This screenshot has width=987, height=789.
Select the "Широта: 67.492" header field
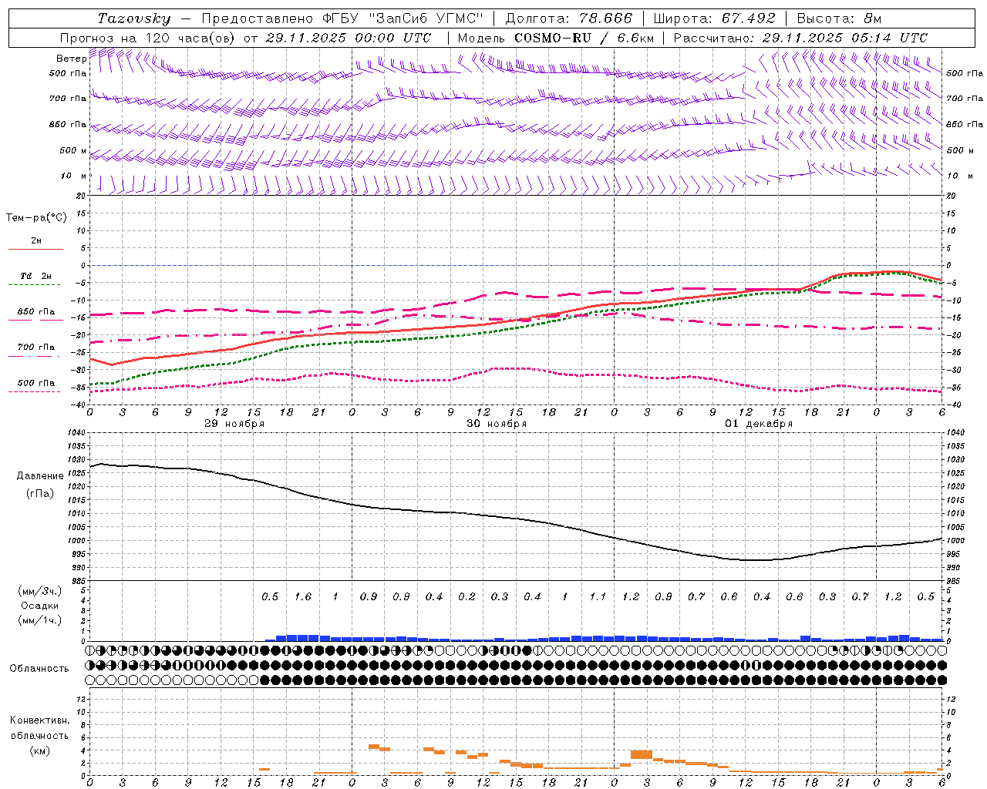pyautogui.click(x=714, y=18)
